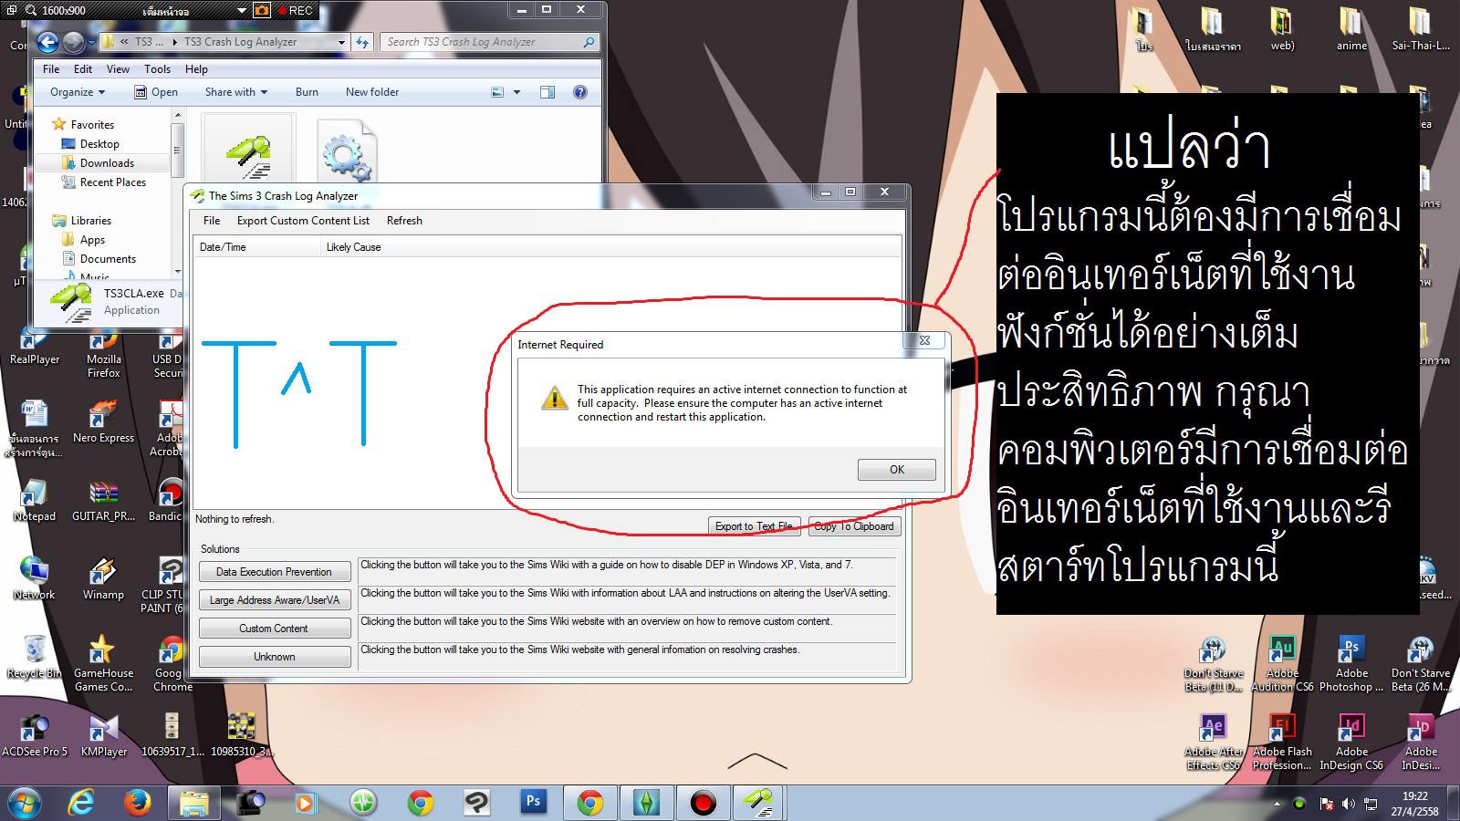Click the navigation pane scroll-down arrow
Image resolution: width=1460 pixels, height=821 pixels.
click(x=177, y=271)
